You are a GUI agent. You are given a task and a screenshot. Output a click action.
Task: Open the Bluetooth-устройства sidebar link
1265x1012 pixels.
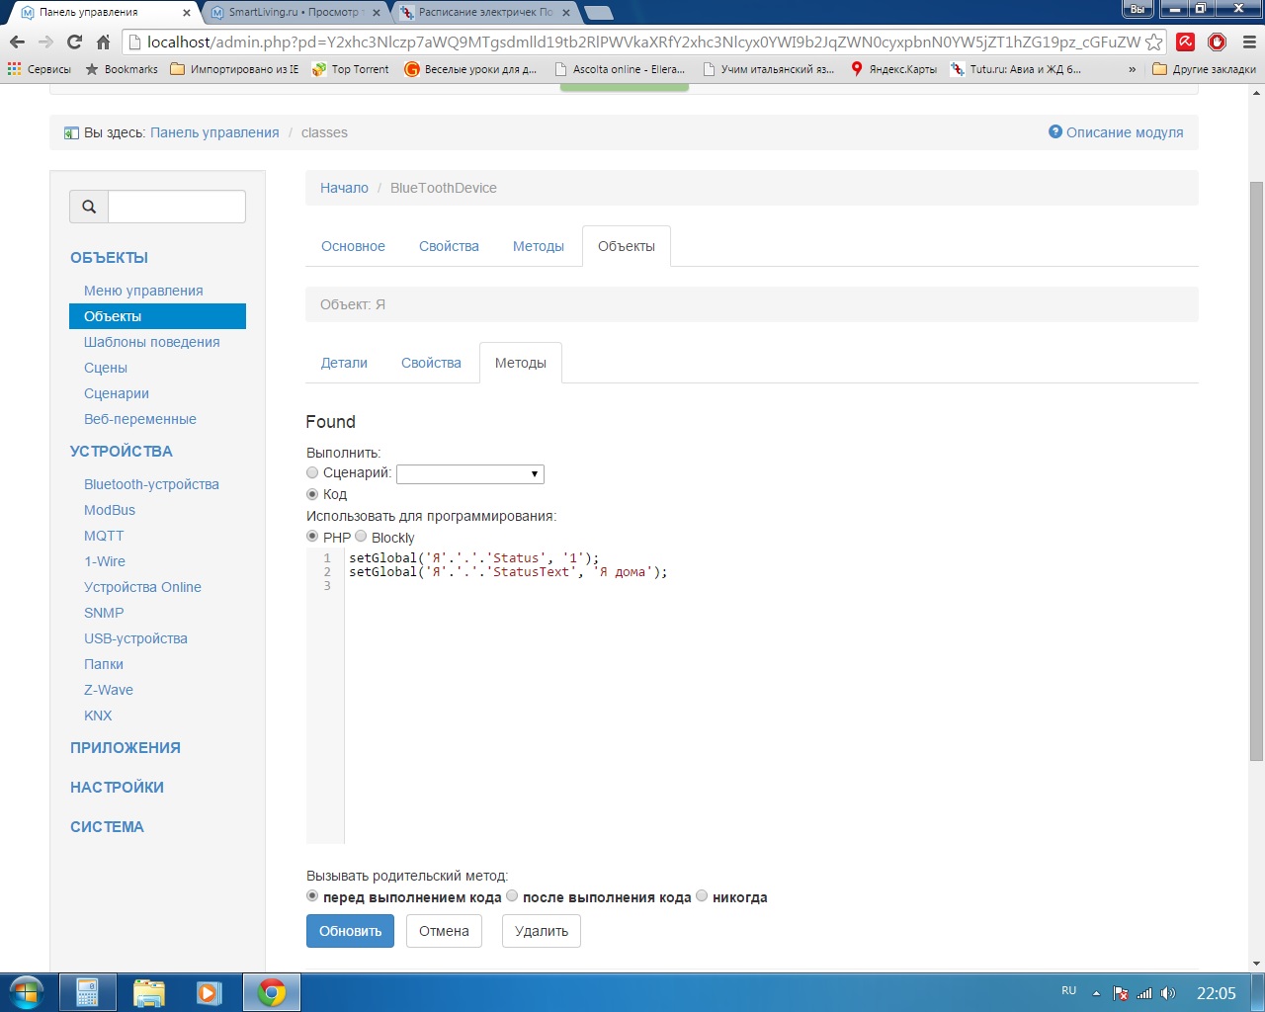point(151,484)
